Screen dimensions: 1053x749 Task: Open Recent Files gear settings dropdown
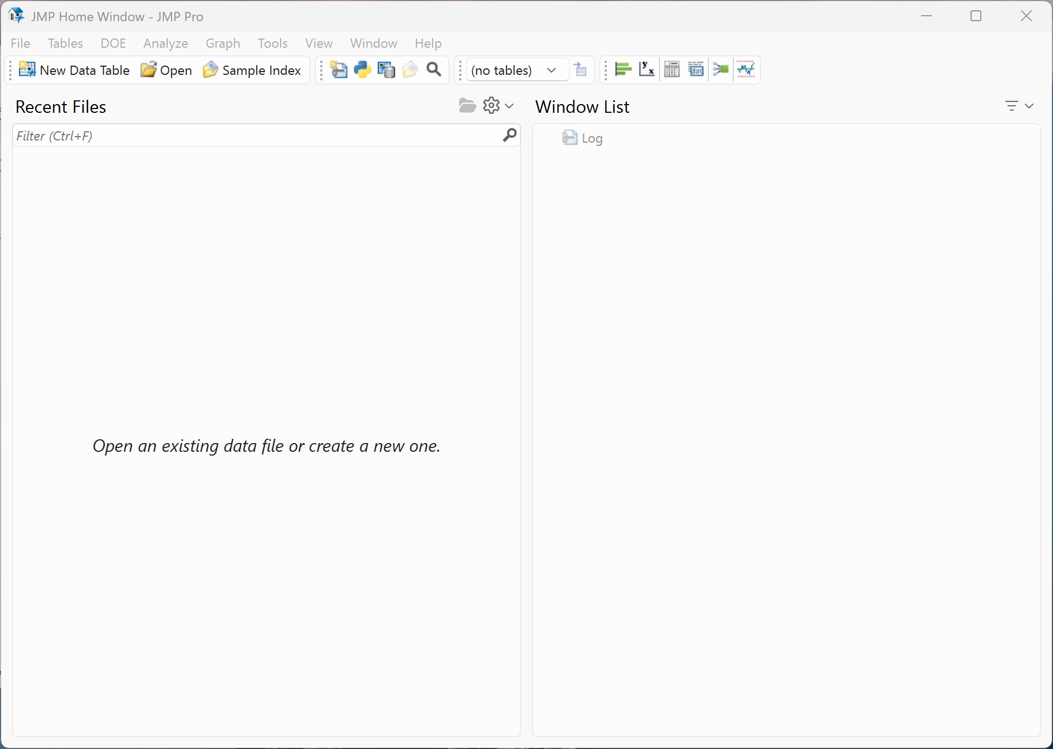[x=497, y=105]
